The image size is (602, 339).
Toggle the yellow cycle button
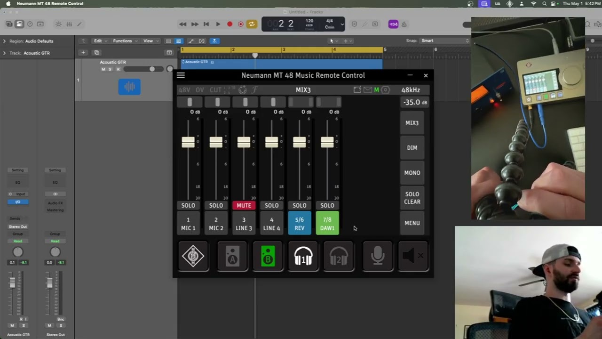252,24
